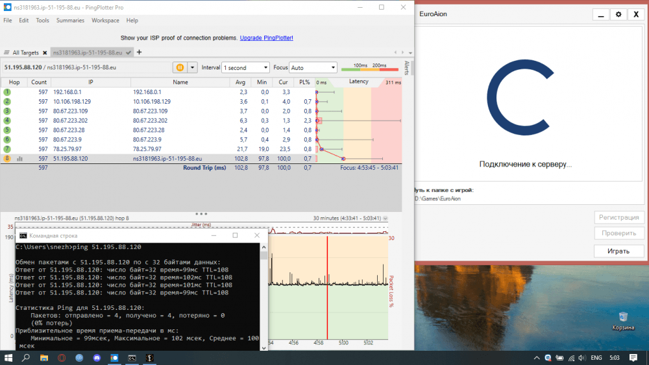This screenshot has width=649, height=365.
Task: Toggle graph icon on hop 8 row
Action: click(x=19, y=158)
